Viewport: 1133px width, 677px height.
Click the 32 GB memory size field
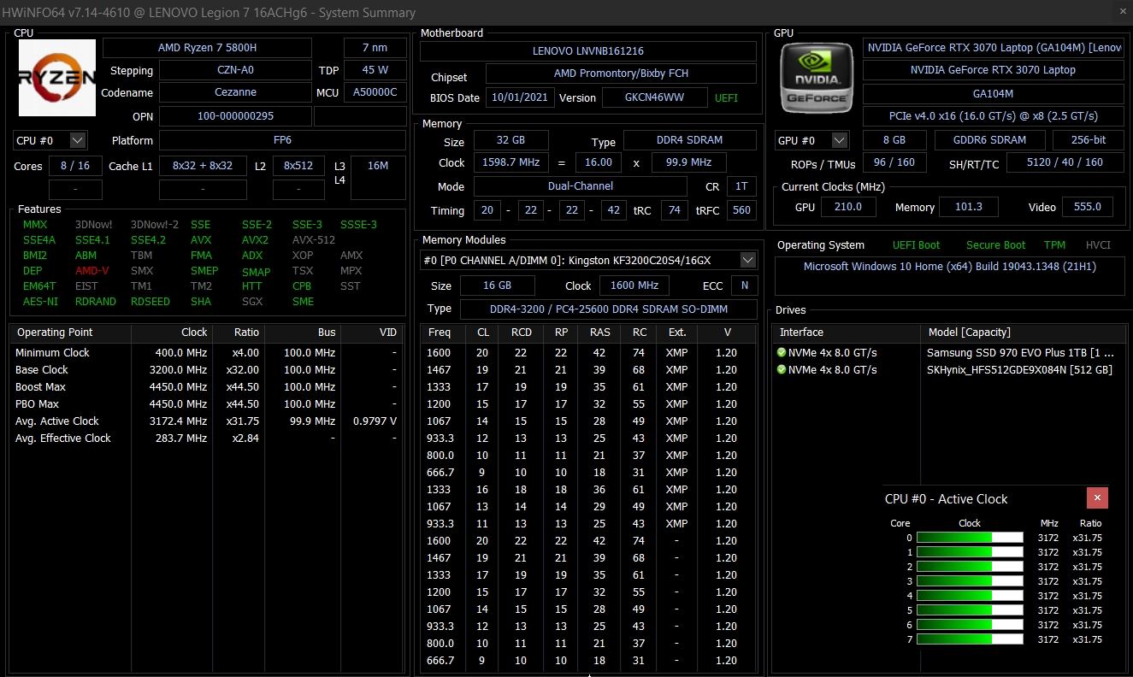(x=511, y=141)
